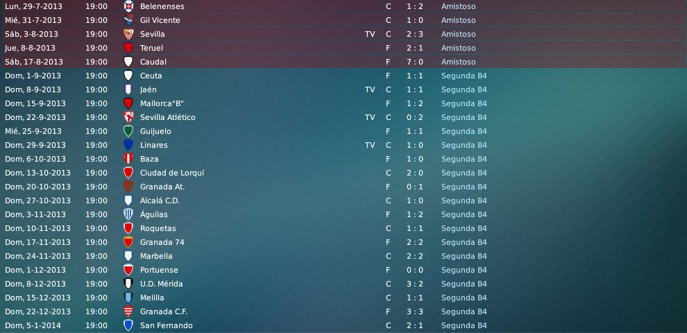
Task: Click the Águilas striped crest icon
Action: pos(128,214)
